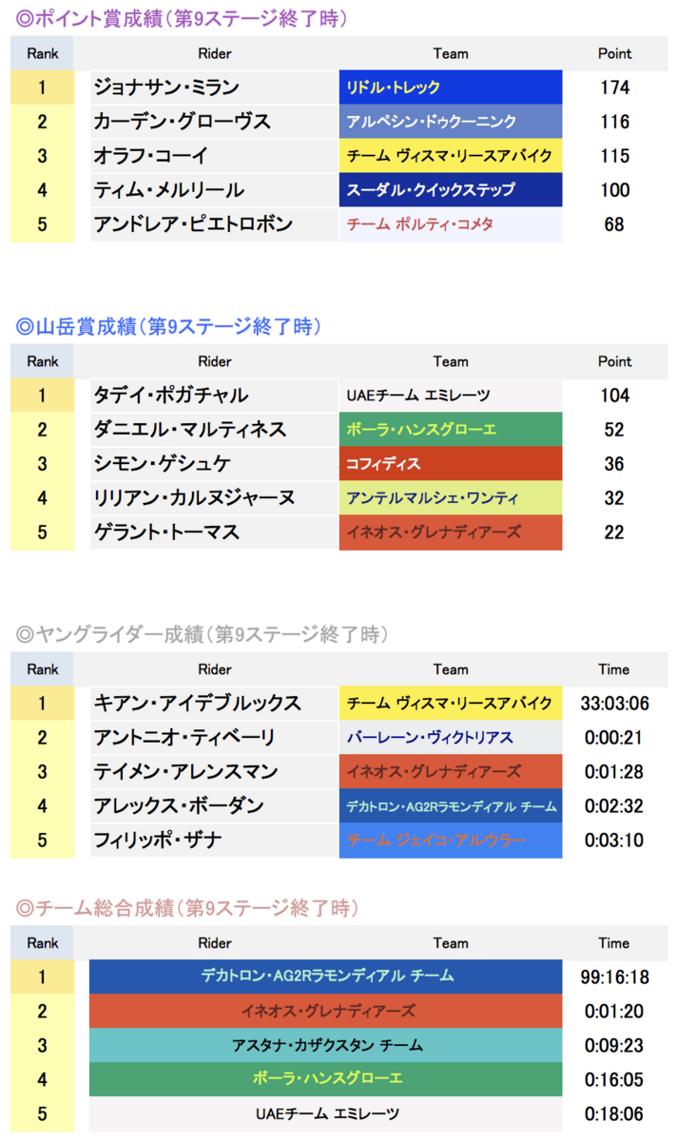
Task: Click the チーム ジェイコ・アルウラー team cell
Action: [451, 841]
